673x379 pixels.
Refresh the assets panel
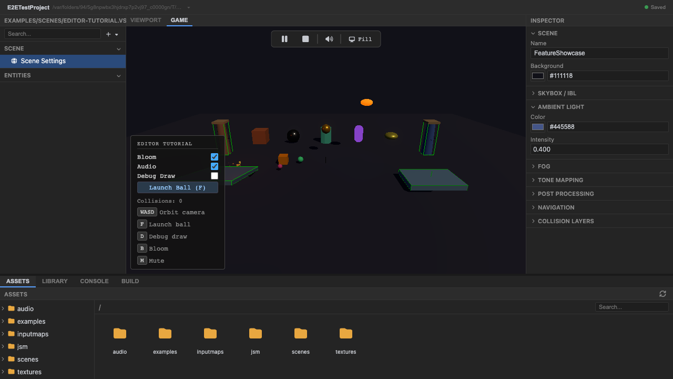click(662, 294)
